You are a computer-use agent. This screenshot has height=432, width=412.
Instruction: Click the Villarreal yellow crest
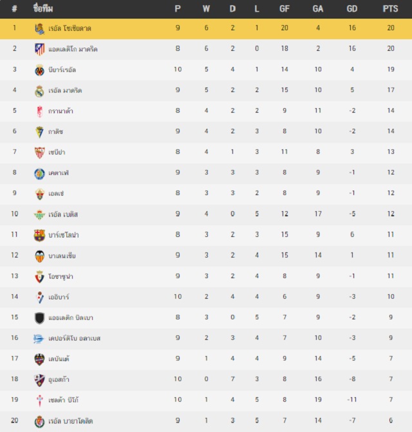39,70
